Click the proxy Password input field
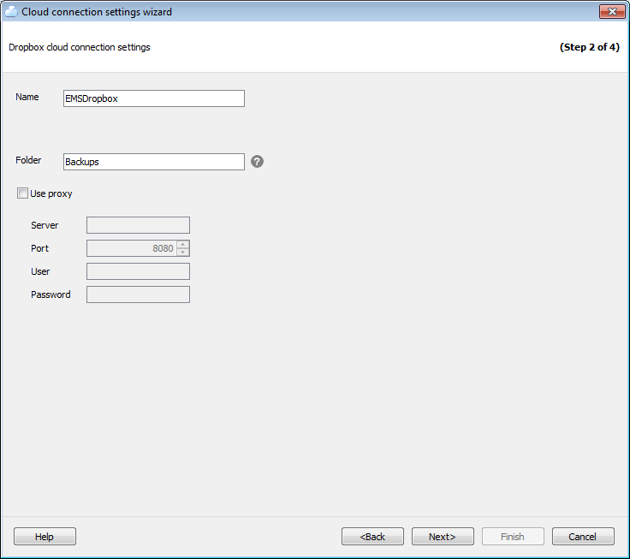 (138, 294)
